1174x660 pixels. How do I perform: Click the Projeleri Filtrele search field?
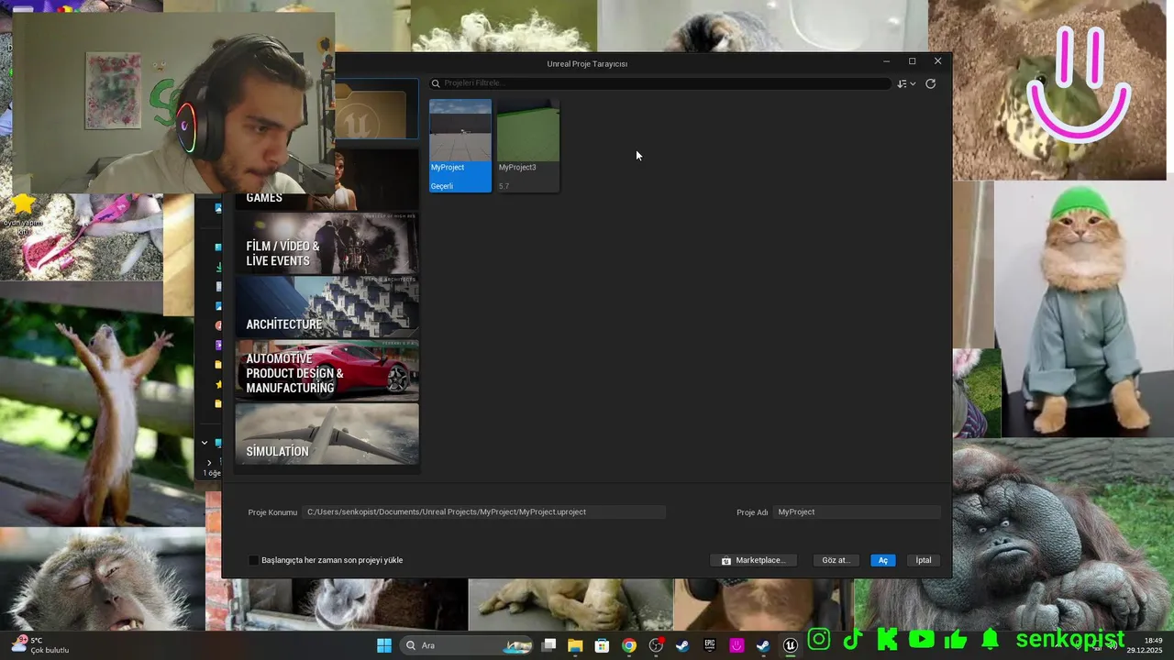[x=660, y=83]
